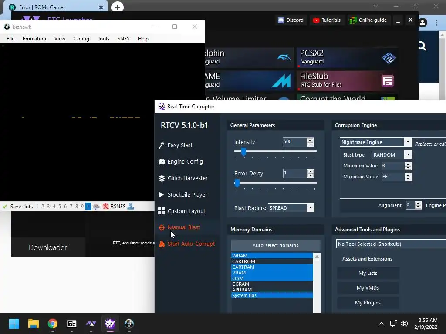Screen dimensions: 446x334
Task: Select PCSX2 Vanguard in the launcher
Action: 347,58
